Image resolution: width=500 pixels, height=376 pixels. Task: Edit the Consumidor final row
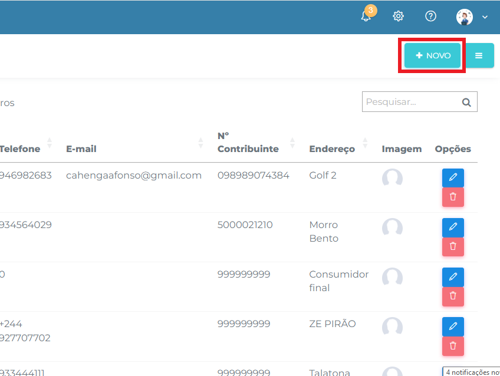(x=453, y=277)
